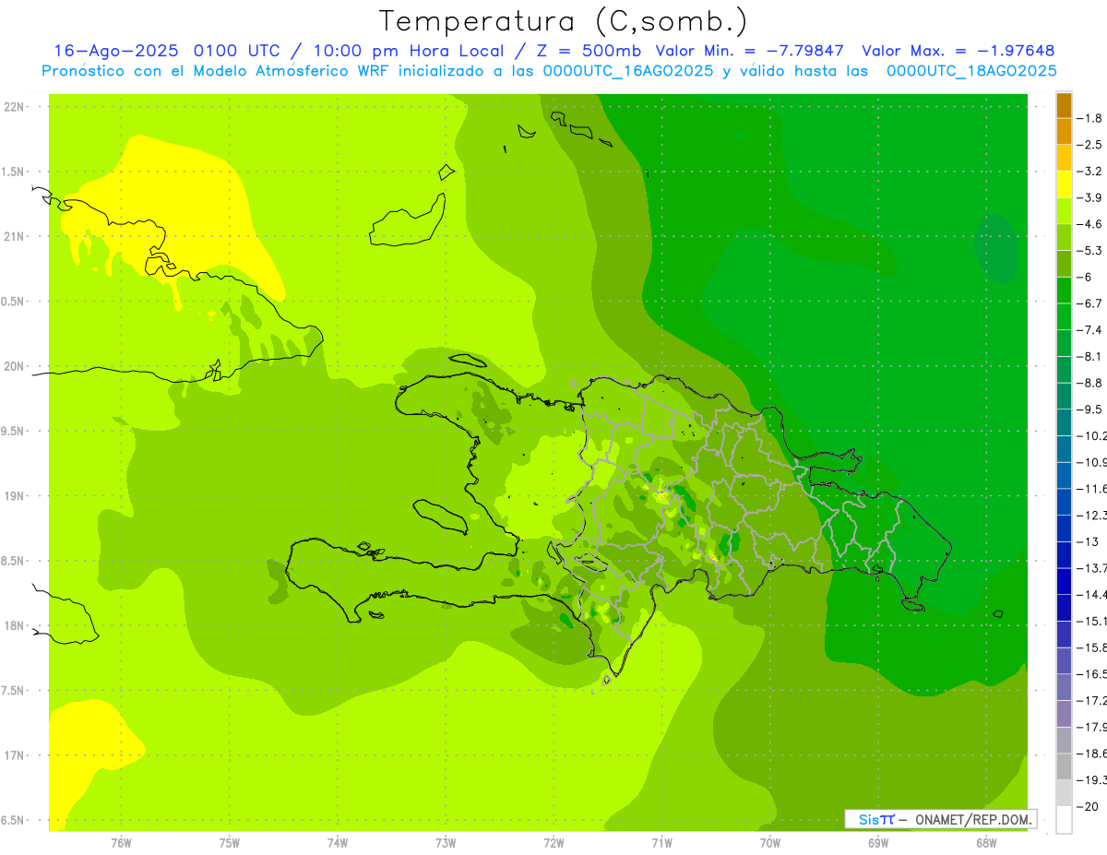Click the "-8.1" legend value

tap(1090, 356)
